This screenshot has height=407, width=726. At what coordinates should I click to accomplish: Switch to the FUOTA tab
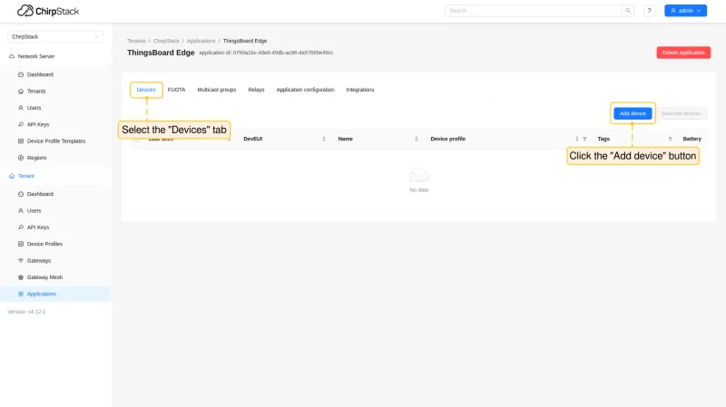pos(176,90)
